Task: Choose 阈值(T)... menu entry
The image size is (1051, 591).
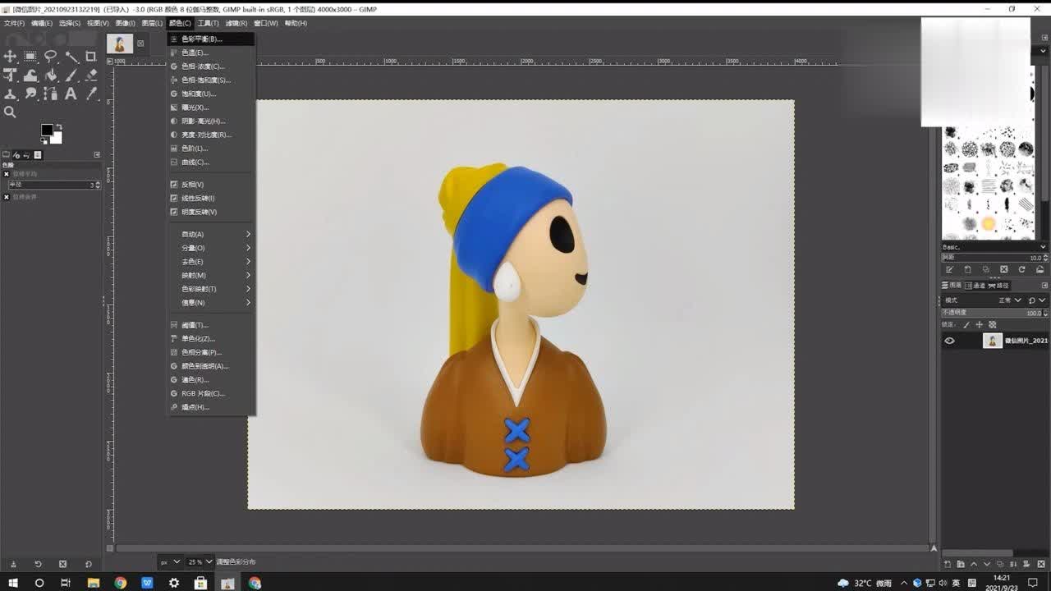Action: pos(211,325)
